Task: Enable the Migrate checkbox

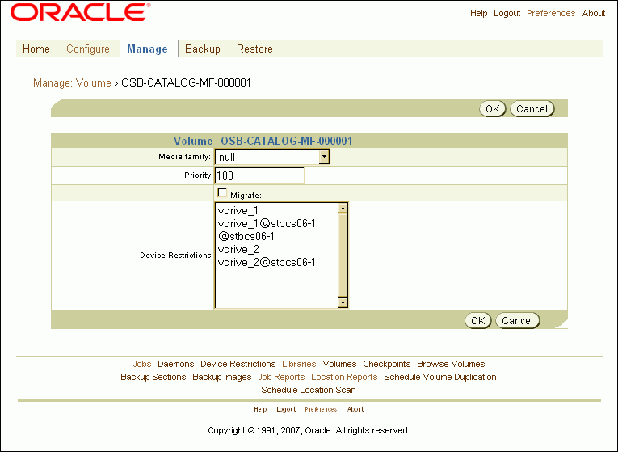Action: 222,193
